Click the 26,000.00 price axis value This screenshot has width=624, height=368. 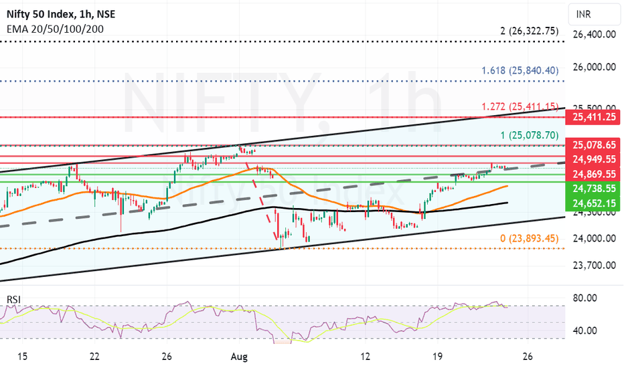(x=594, y=67)
